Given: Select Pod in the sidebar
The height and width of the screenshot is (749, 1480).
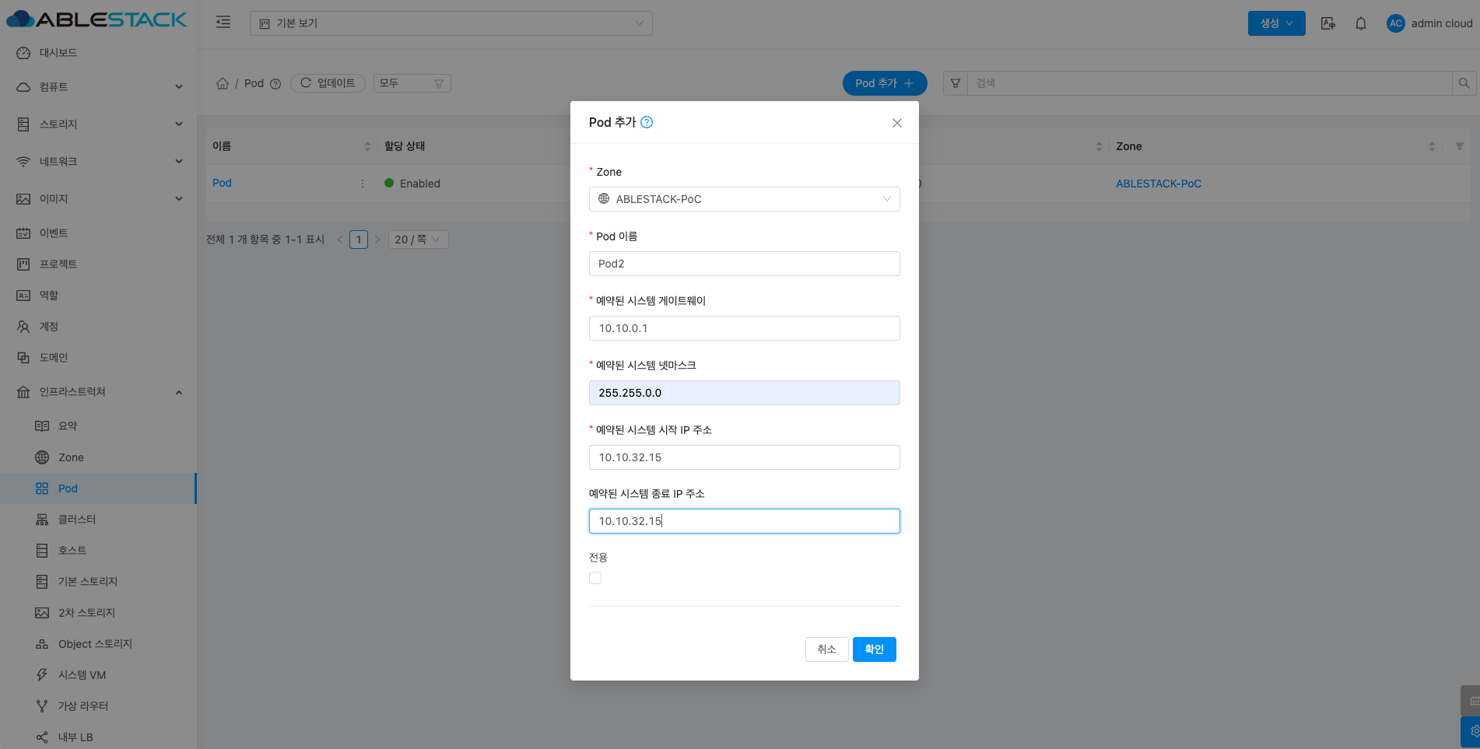Looking at the screenshot, I should [x=98, y=488].
